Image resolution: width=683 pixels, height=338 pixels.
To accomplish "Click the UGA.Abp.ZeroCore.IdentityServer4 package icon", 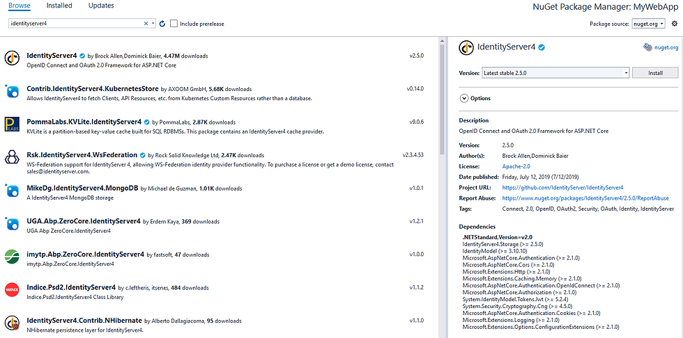I will tap(12, 224).
